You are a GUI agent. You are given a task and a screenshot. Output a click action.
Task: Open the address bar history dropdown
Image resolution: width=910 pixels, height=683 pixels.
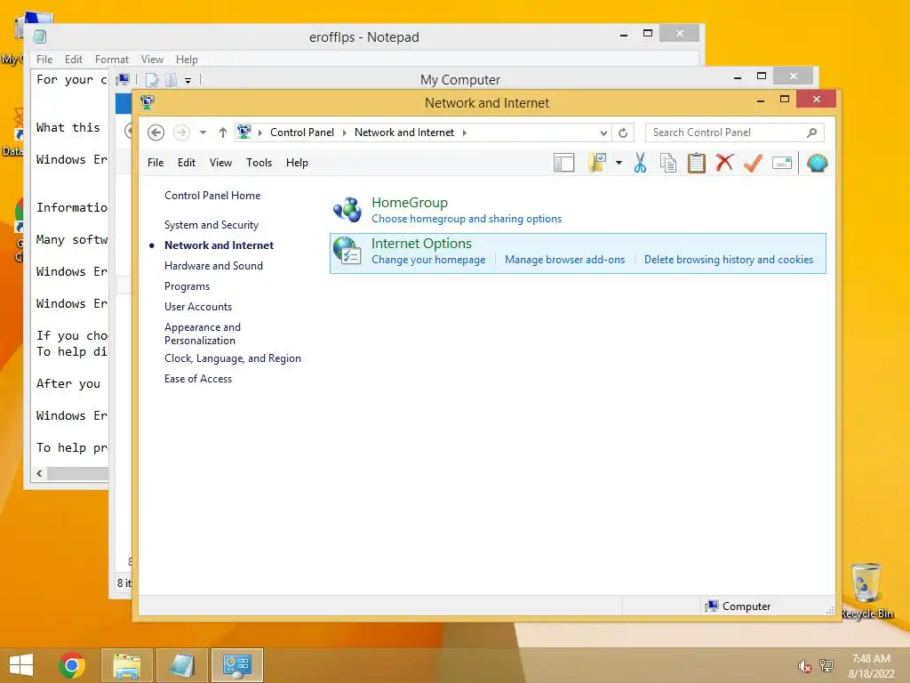click(x=603, y=133)
